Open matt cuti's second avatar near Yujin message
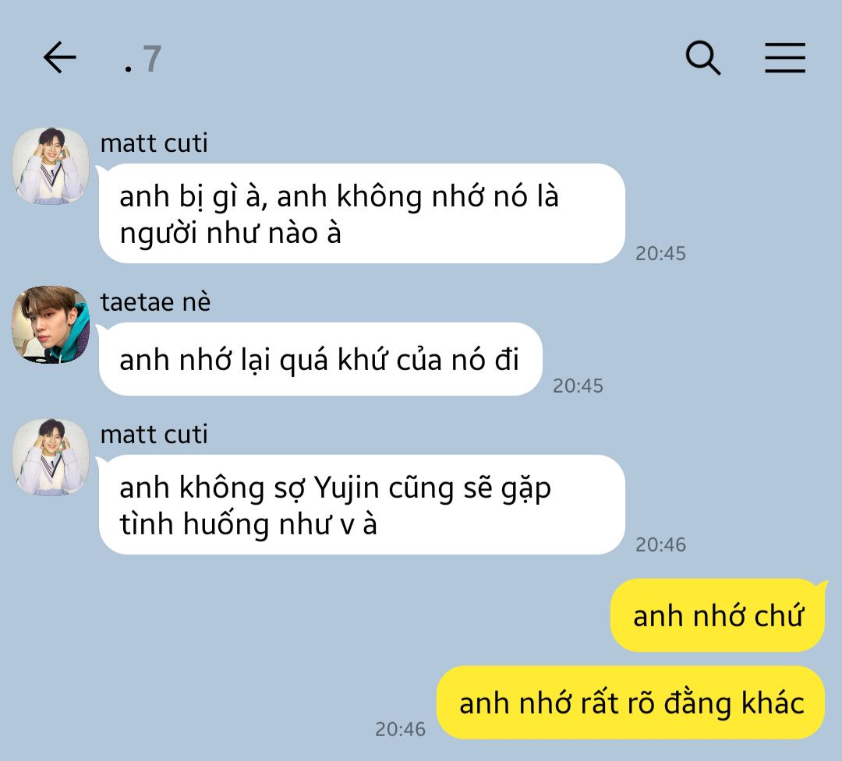This screenshot has height=761, width=842. 51,457
